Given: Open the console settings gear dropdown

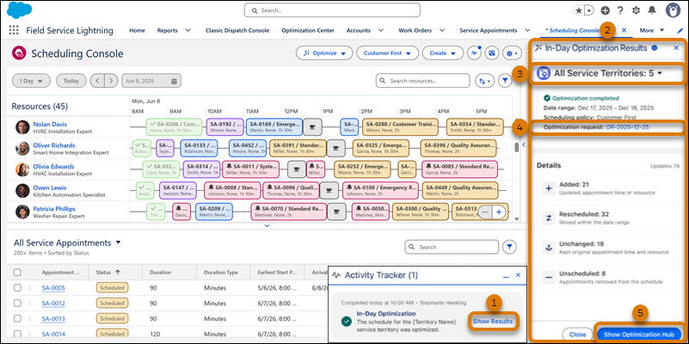Looking at the screenshot, I should (x=513, y=52).
